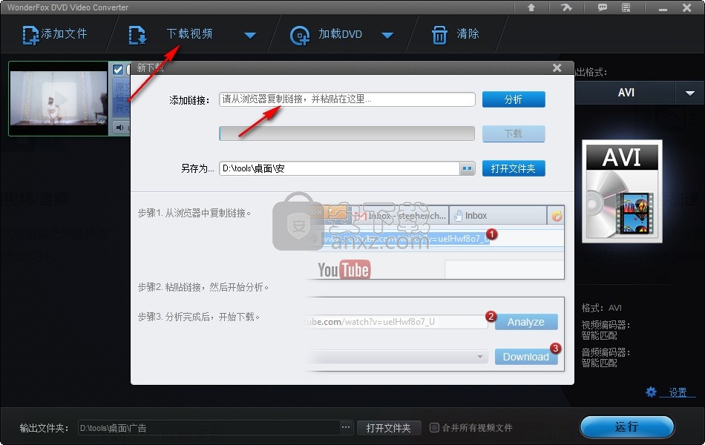Click the 下载视频 (download video) toolbar button
705x445 pixels.
(171, 34)
